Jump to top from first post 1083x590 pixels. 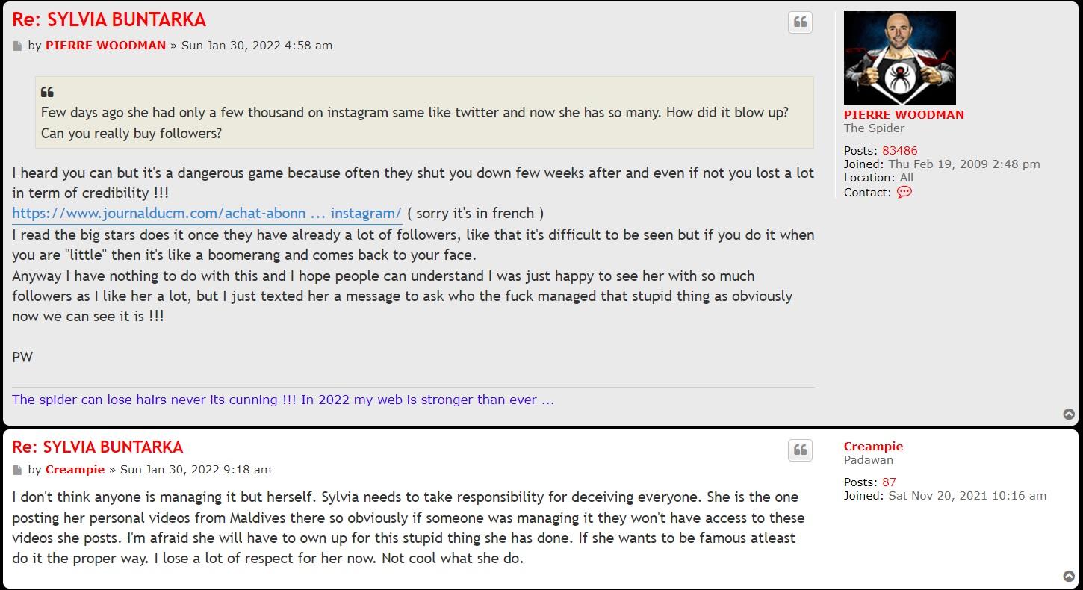click(1069, 414)
